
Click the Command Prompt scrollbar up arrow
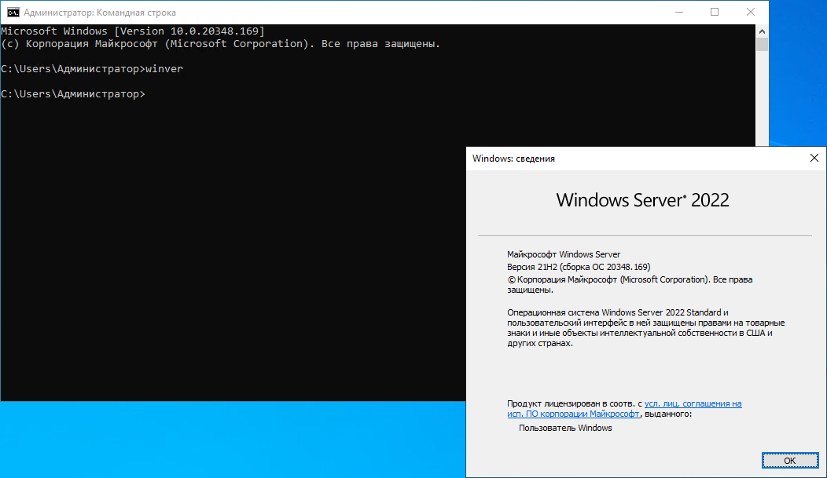coord(762,31)
